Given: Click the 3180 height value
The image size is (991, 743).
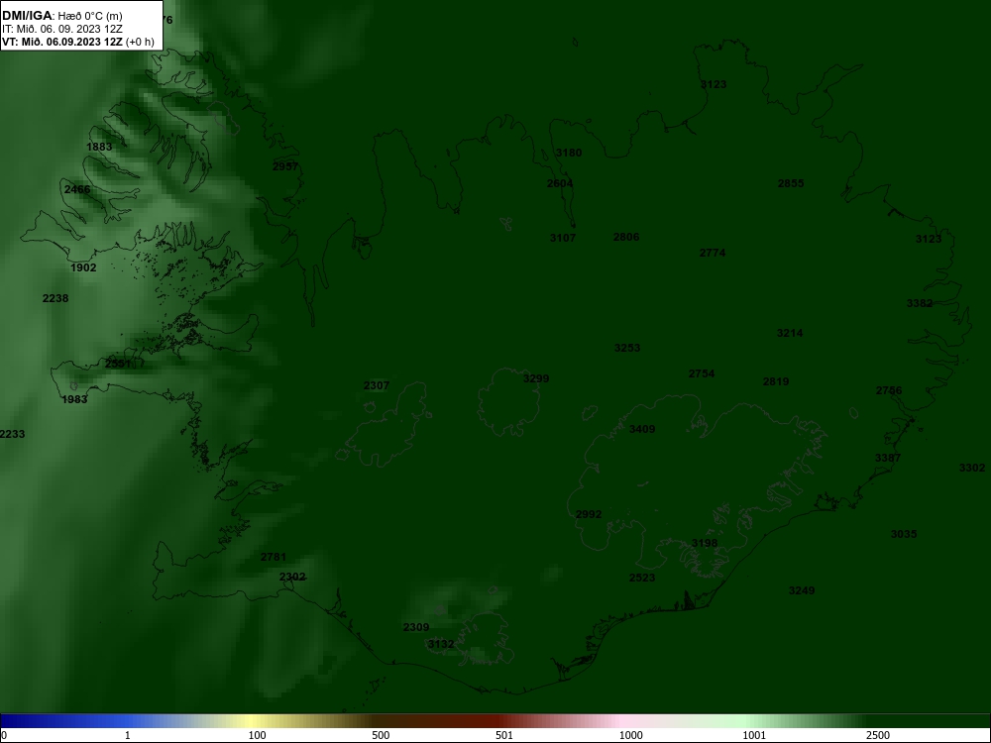Looking at the screenshot, I should tap(569, 153).
